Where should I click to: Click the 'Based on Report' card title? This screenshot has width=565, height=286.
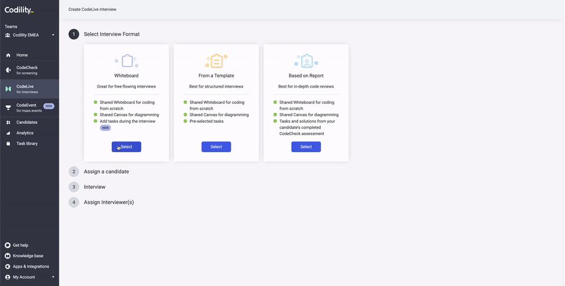point(306,76)
